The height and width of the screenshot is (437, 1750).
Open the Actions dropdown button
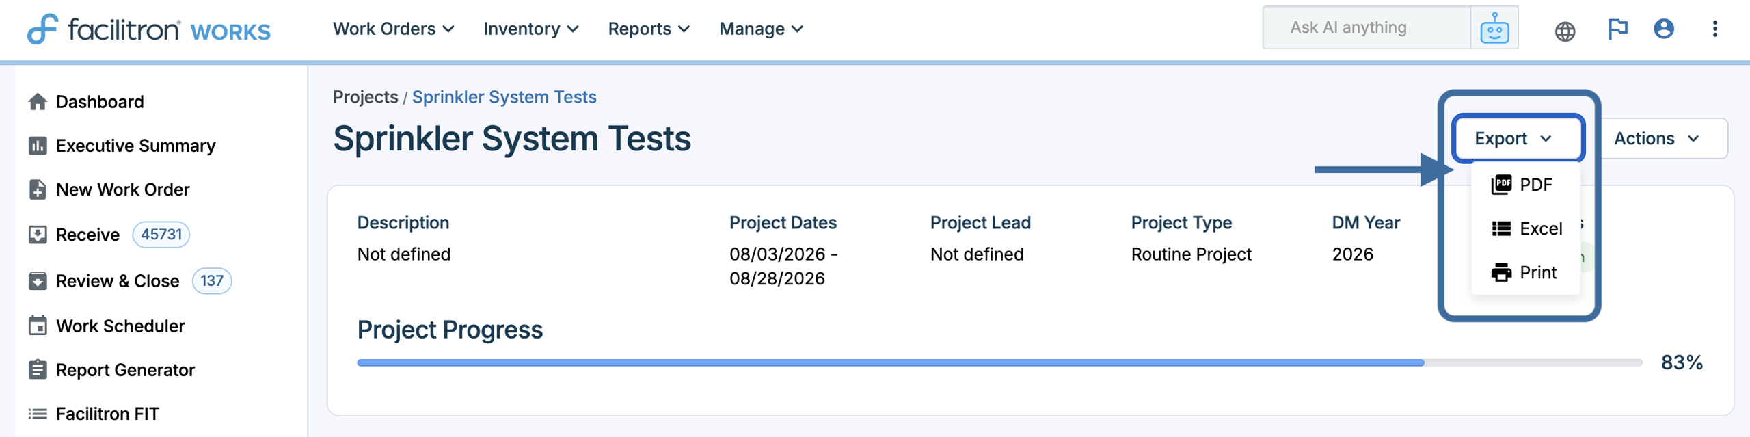tap(1656, 139)
